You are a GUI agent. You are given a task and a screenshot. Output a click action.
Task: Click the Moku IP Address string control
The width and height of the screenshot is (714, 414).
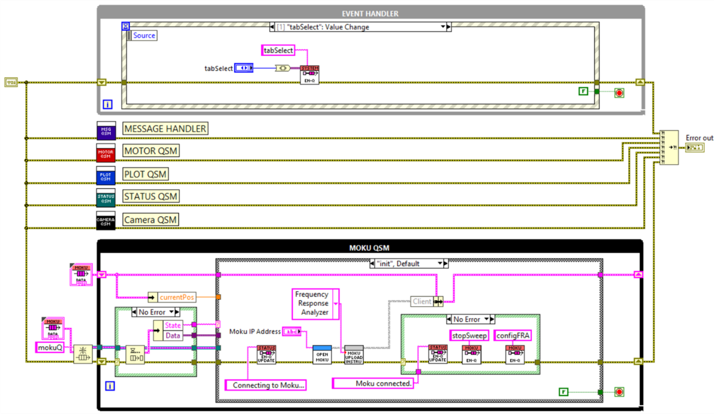click(292, 332)
